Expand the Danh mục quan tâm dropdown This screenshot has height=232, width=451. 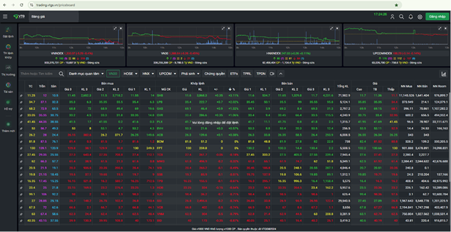point(87,74)
